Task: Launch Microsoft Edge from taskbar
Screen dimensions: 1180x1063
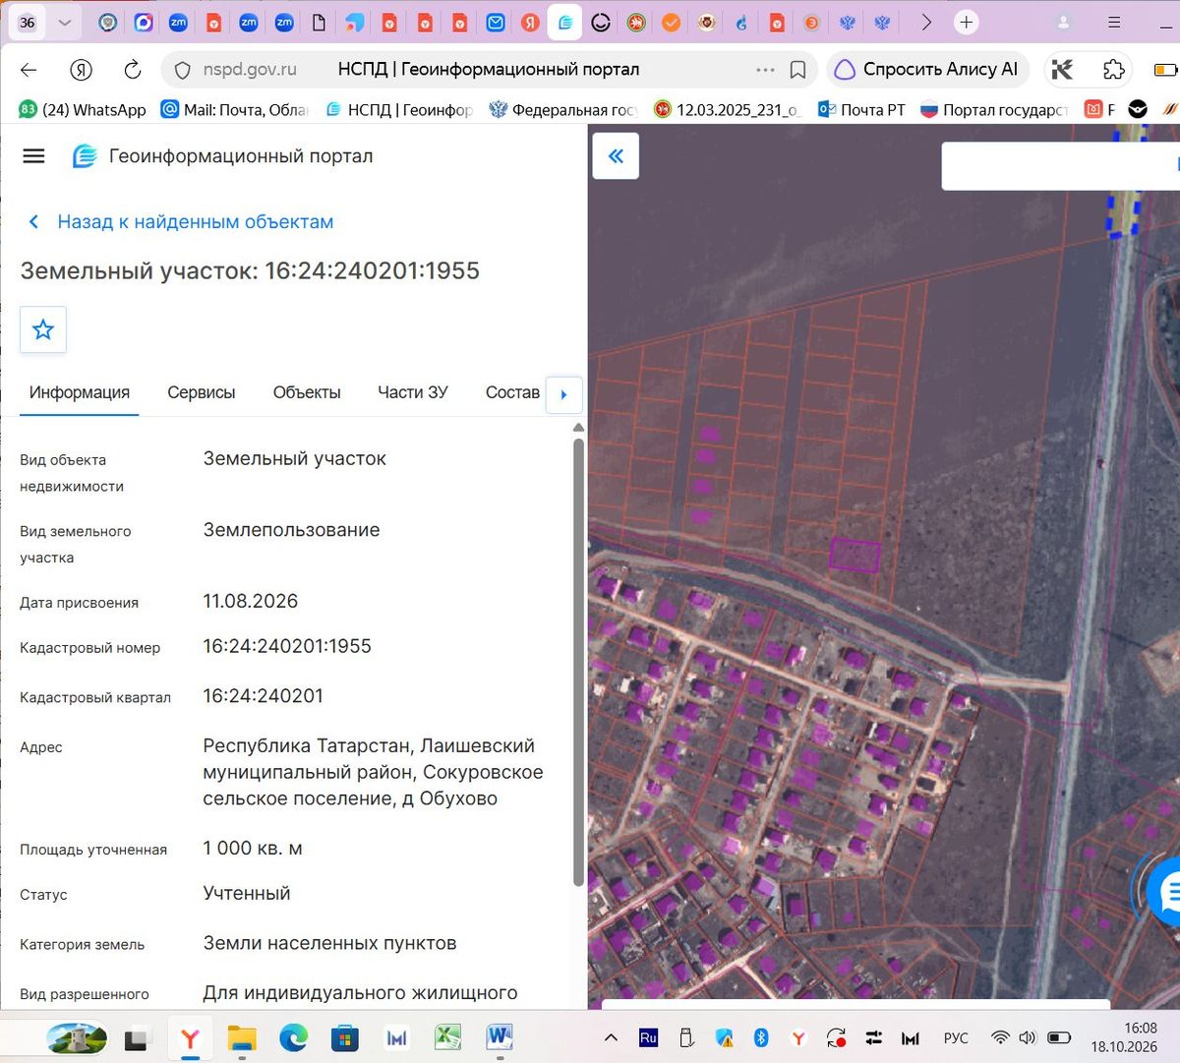Action: tap(293, 1037)
